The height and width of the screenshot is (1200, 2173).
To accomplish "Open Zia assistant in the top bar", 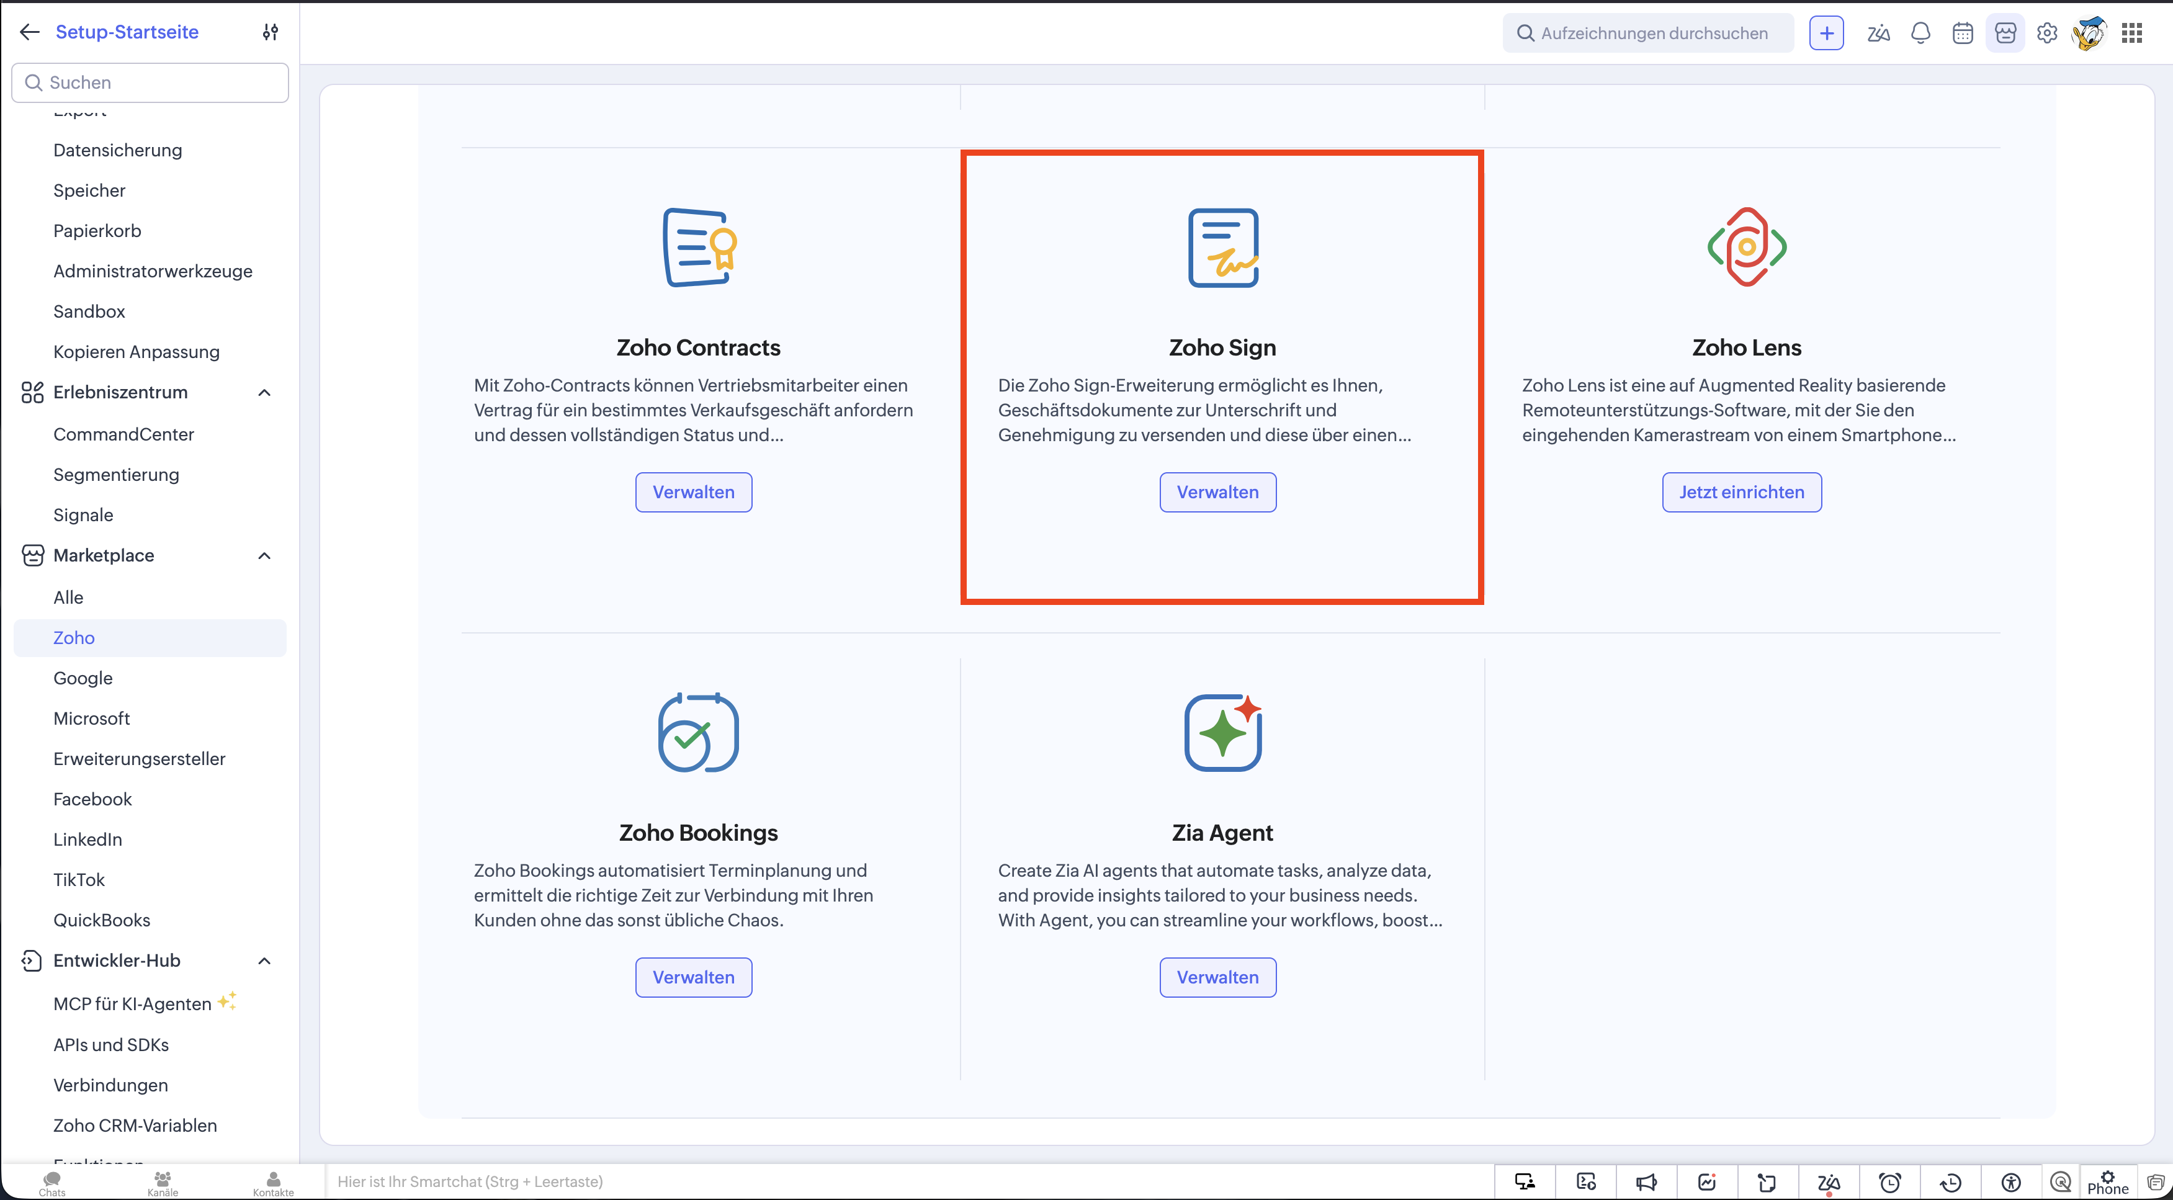I will tap(1878, 33).
